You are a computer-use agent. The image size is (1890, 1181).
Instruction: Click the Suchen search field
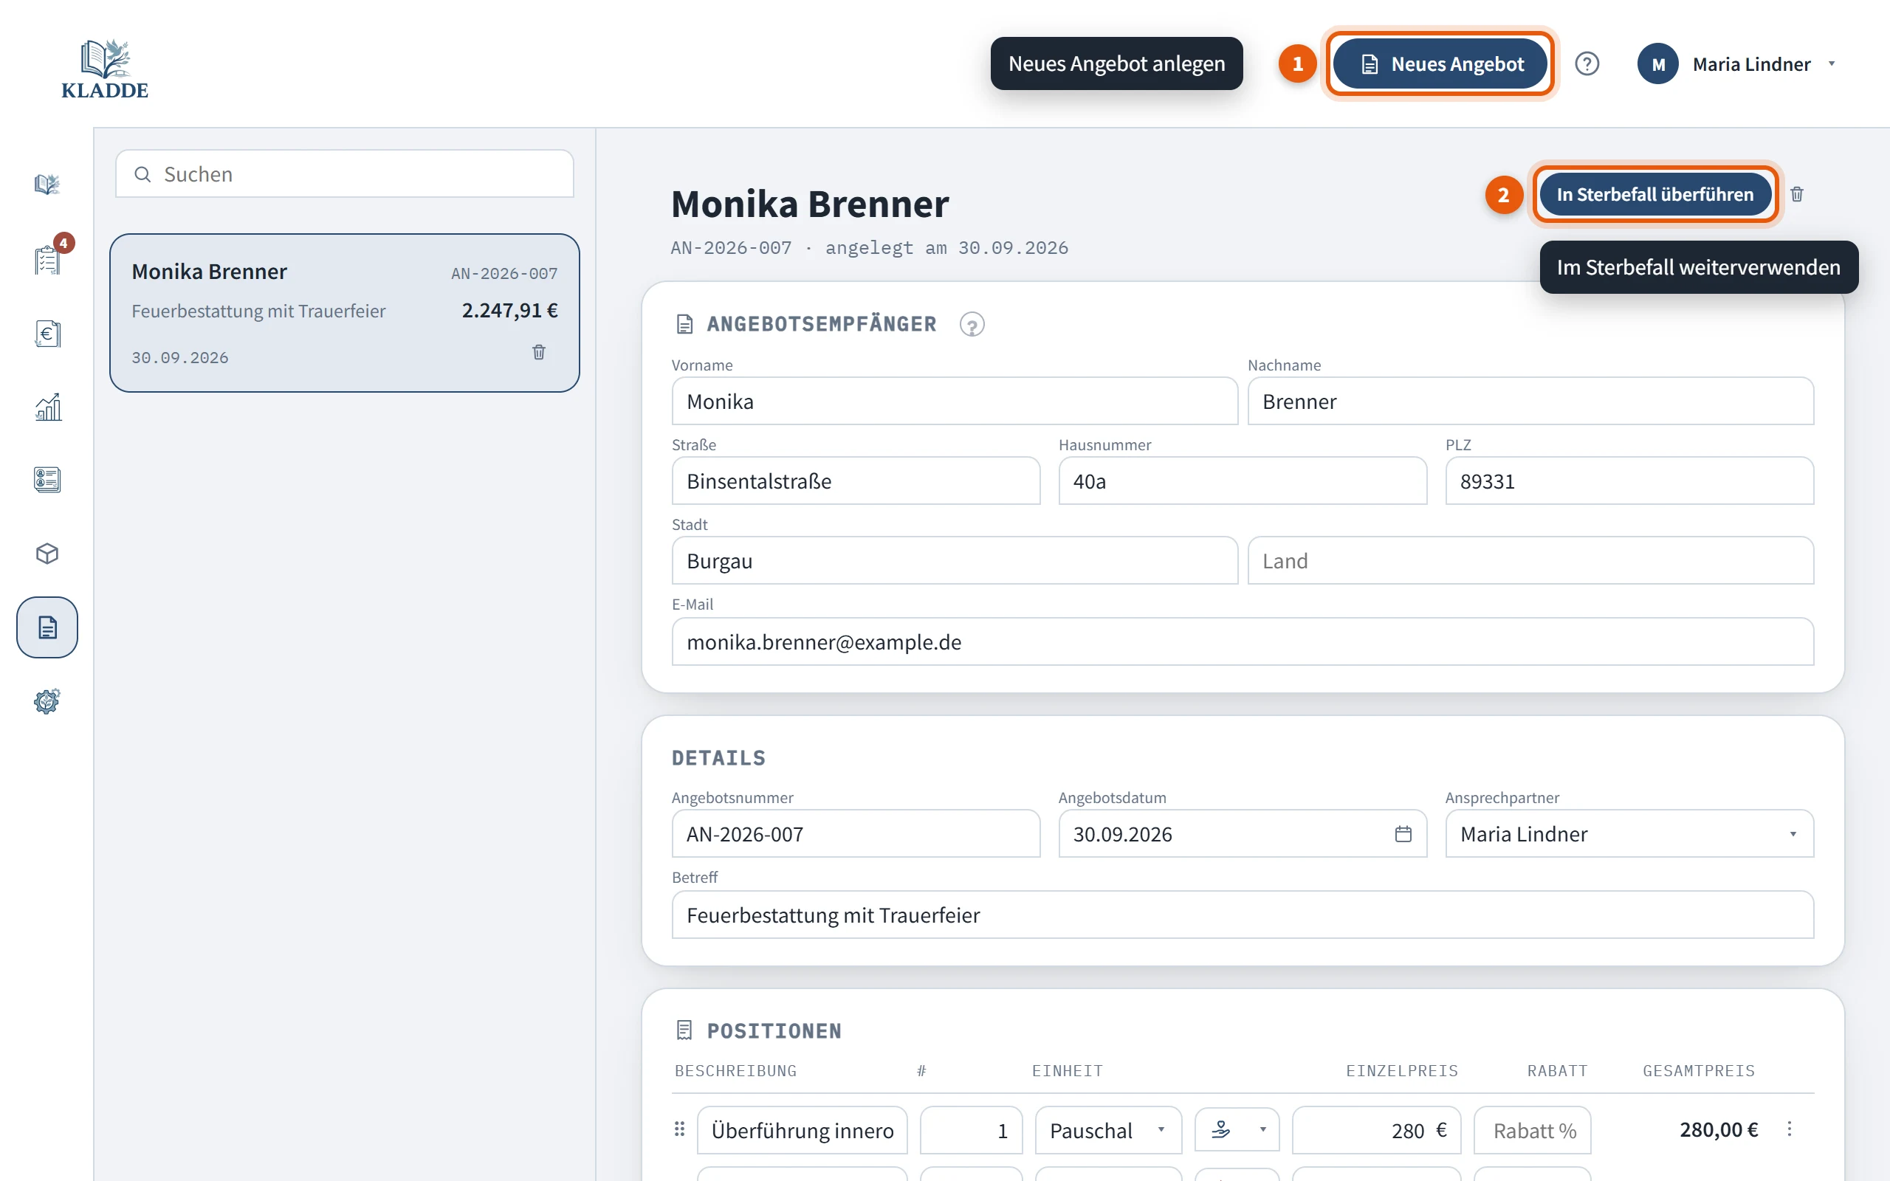click(x=345, y=174)
